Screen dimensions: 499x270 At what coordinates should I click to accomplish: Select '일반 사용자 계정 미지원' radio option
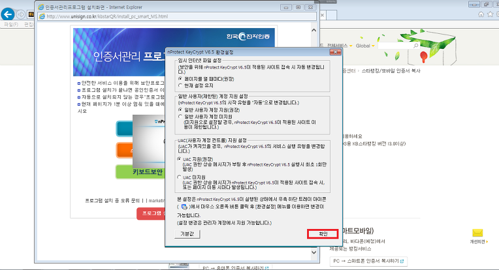click(x=180, y=117)
